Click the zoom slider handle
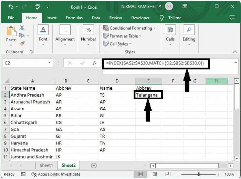The width and height of the screenshot is (241, 179). pyautogui.click(x=199, y=174)
